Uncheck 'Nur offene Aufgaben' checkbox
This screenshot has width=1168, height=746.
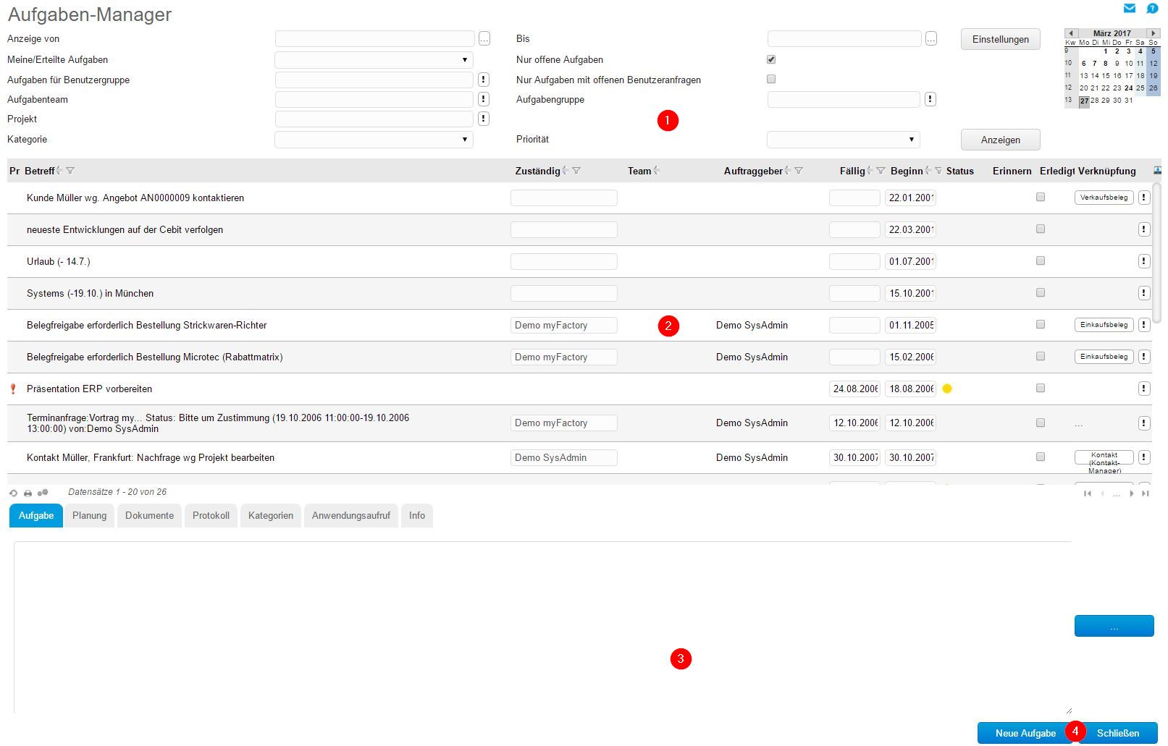[771, 59]
